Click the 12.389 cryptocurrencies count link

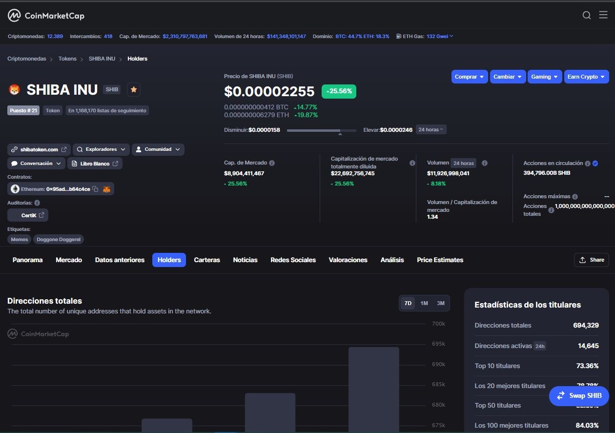[55, 36]
